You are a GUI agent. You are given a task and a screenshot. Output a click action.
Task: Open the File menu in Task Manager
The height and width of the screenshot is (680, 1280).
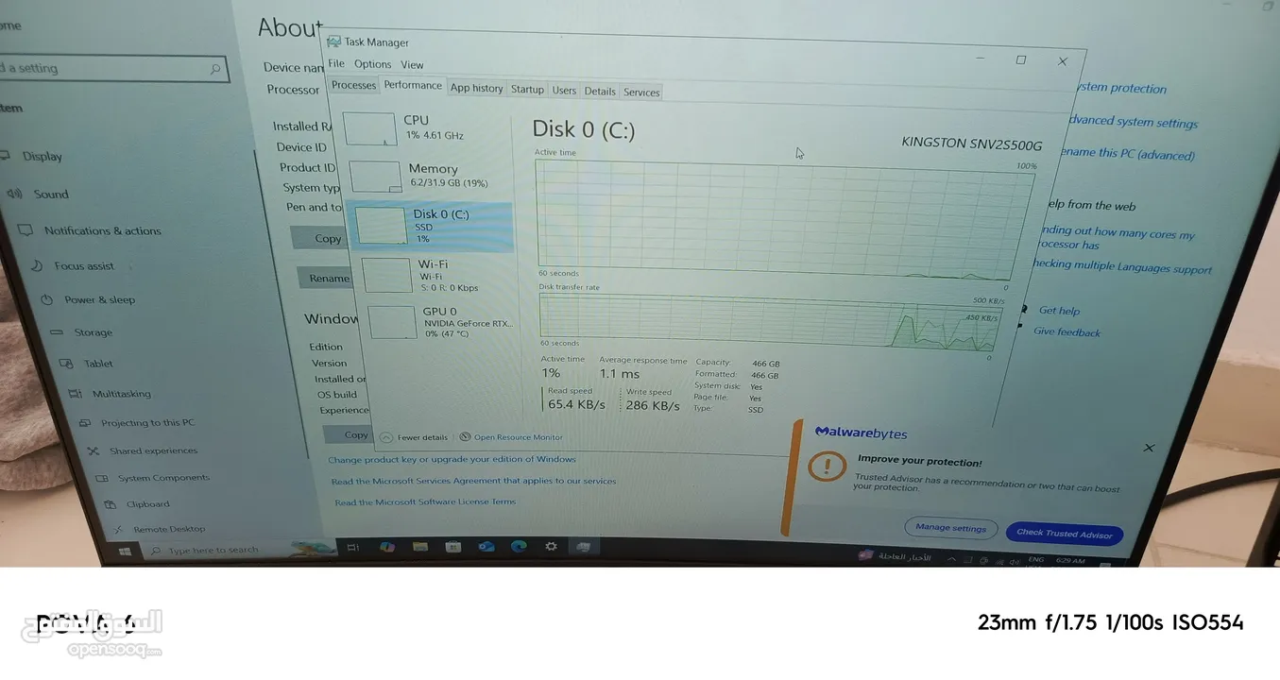coord(336,63)
